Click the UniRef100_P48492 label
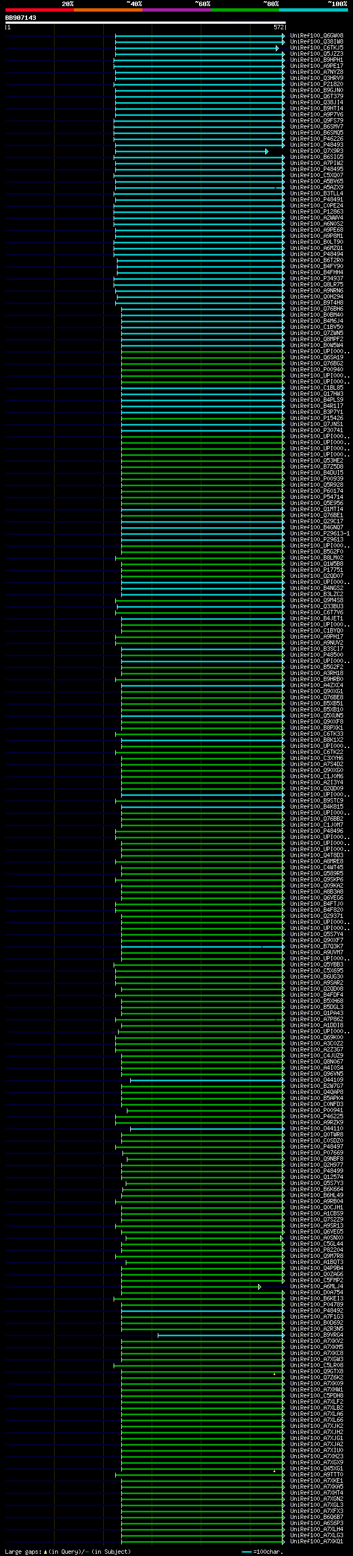The image size is (353, 1556). (316, 1311)
